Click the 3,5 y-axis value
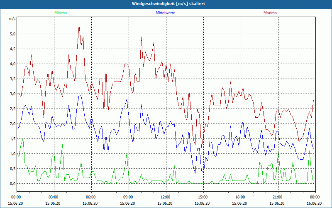The width and height of the screenshot is (332, 208). point(13,79)
